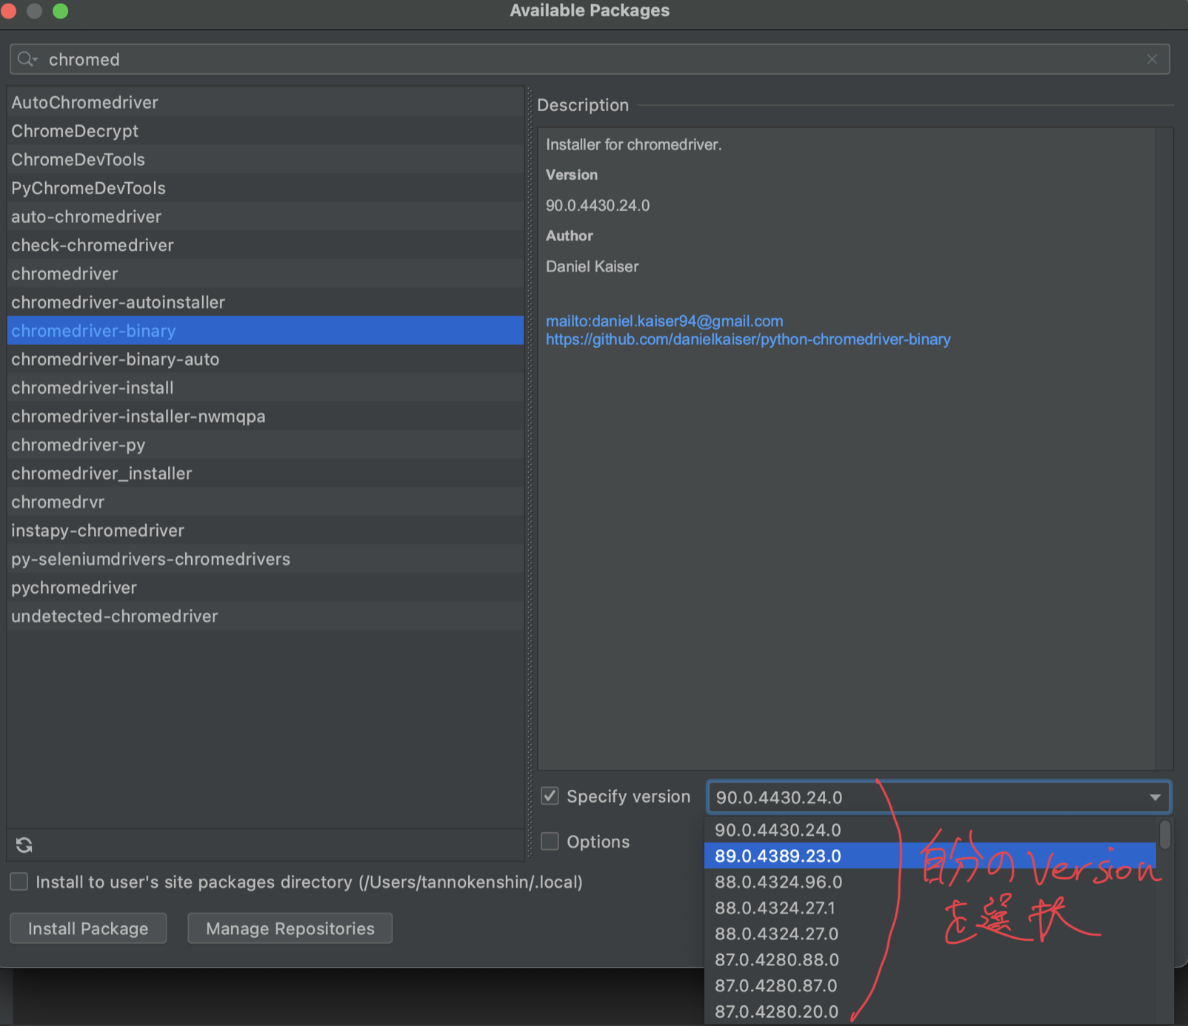The height and width of the screenshot is (1026, 1188).
Task: Open the version combo box arrow
Action: pyautogui.click(x=1155, y=797)
